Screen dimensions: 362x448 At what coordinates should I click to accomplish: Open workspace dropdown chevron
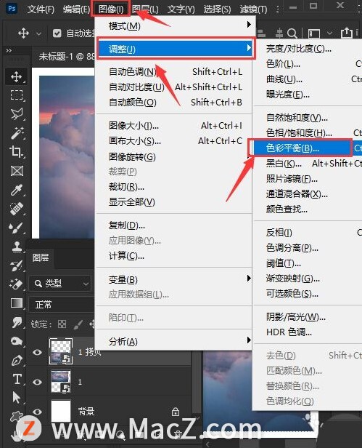(x=329, y=33)
